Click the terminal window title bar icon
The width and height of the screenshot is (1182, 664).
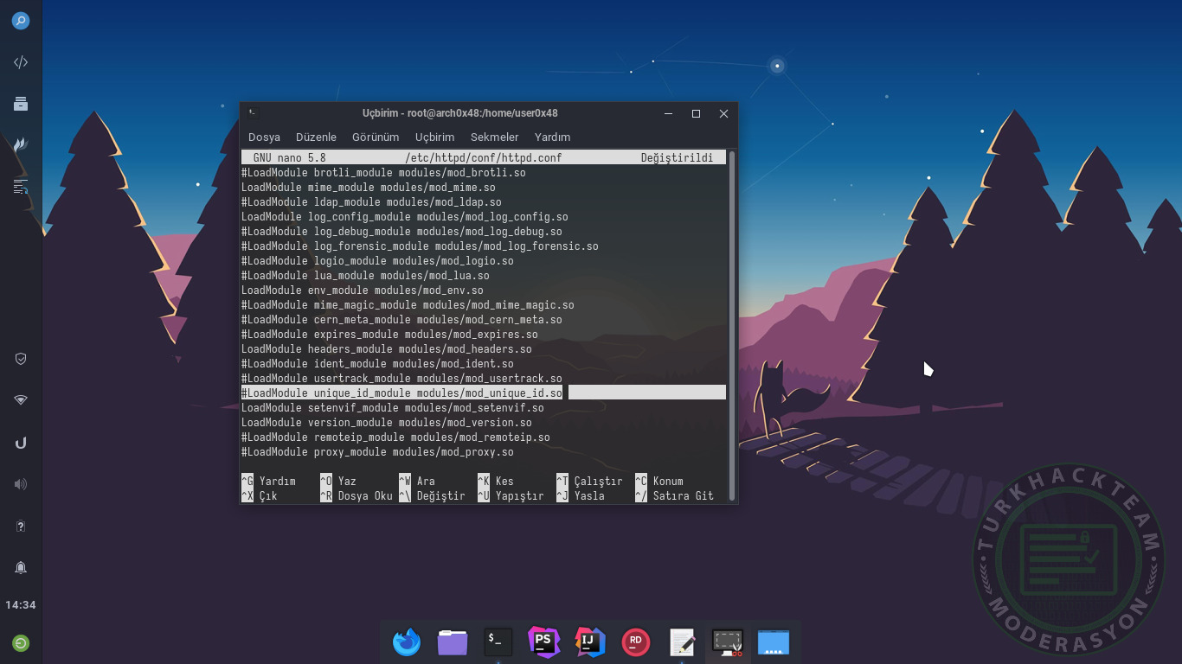pyautogui.click(x=253, y=112)
